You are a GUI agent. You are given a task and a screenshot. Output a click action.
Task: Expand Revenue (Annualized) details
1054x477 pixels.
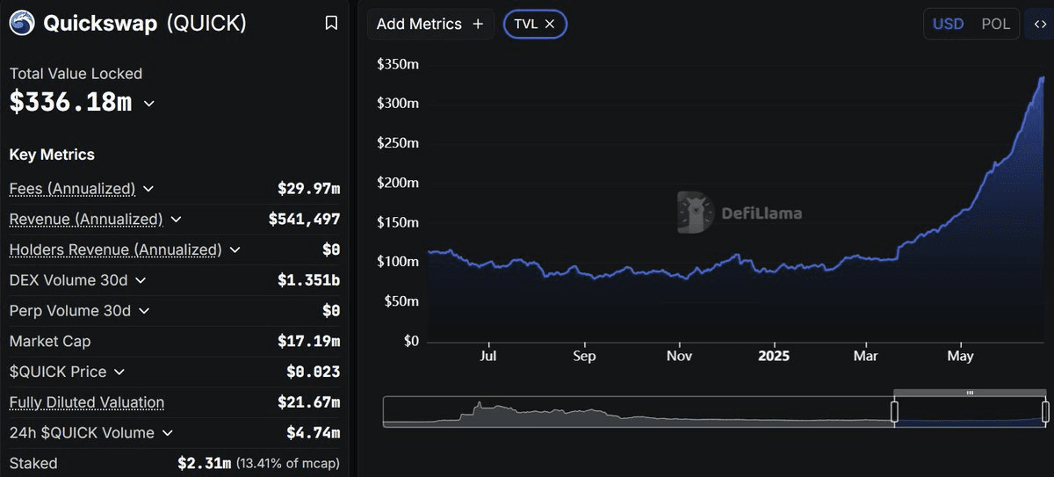click(x=176, y=220)
